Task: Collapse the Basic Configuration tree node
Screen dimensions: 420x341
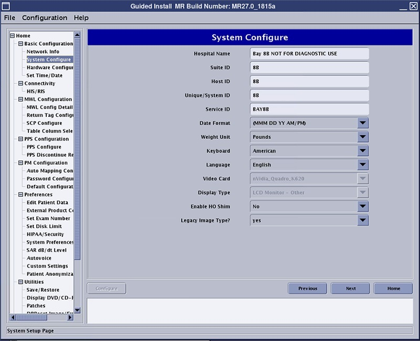Action: pyautogui.click(x=20, y=44)
